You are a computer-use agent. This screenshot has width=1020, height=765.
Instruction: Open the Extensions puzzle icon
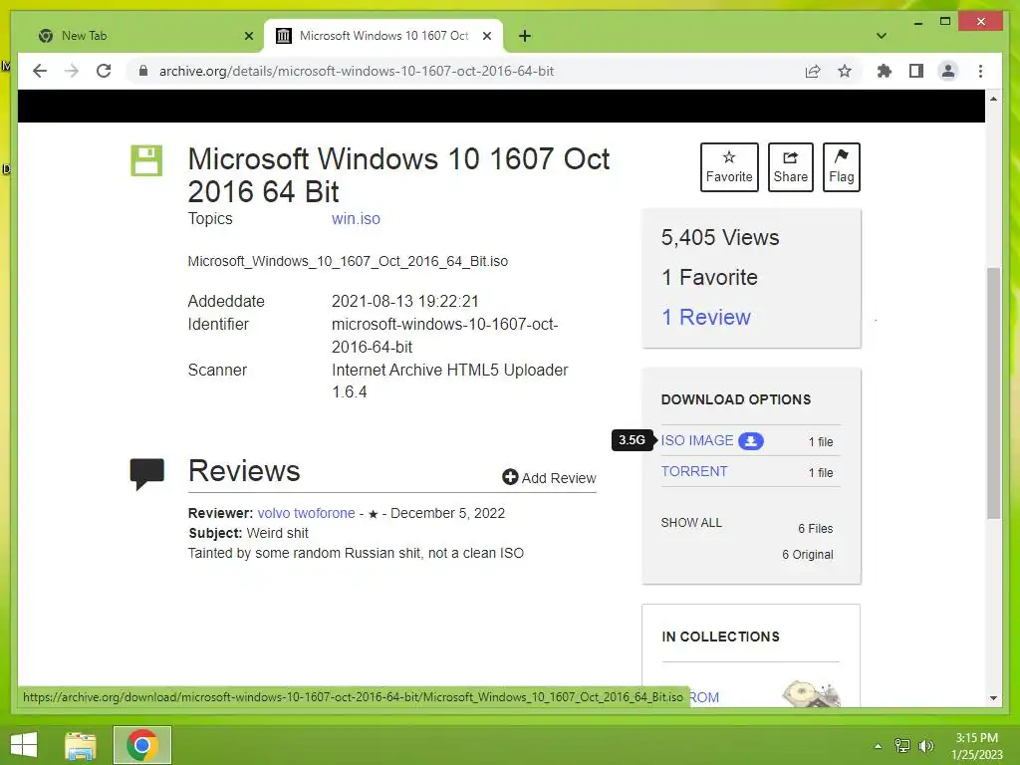885,71
